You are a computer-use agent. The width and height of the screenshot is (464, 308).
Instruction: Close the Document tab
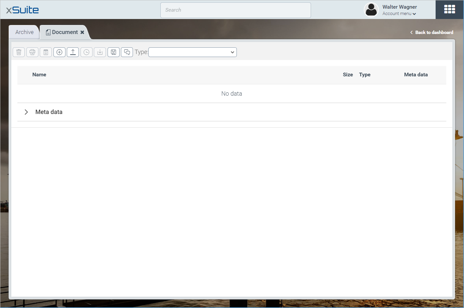[82, 32]
